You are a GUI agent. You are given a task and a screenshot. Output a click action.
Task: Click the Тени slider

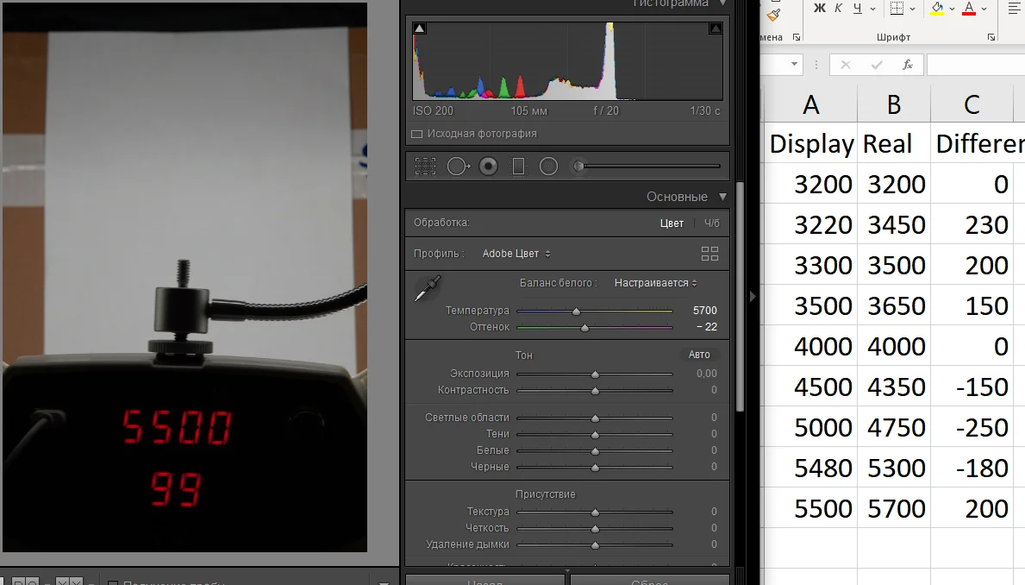point(595,435)
